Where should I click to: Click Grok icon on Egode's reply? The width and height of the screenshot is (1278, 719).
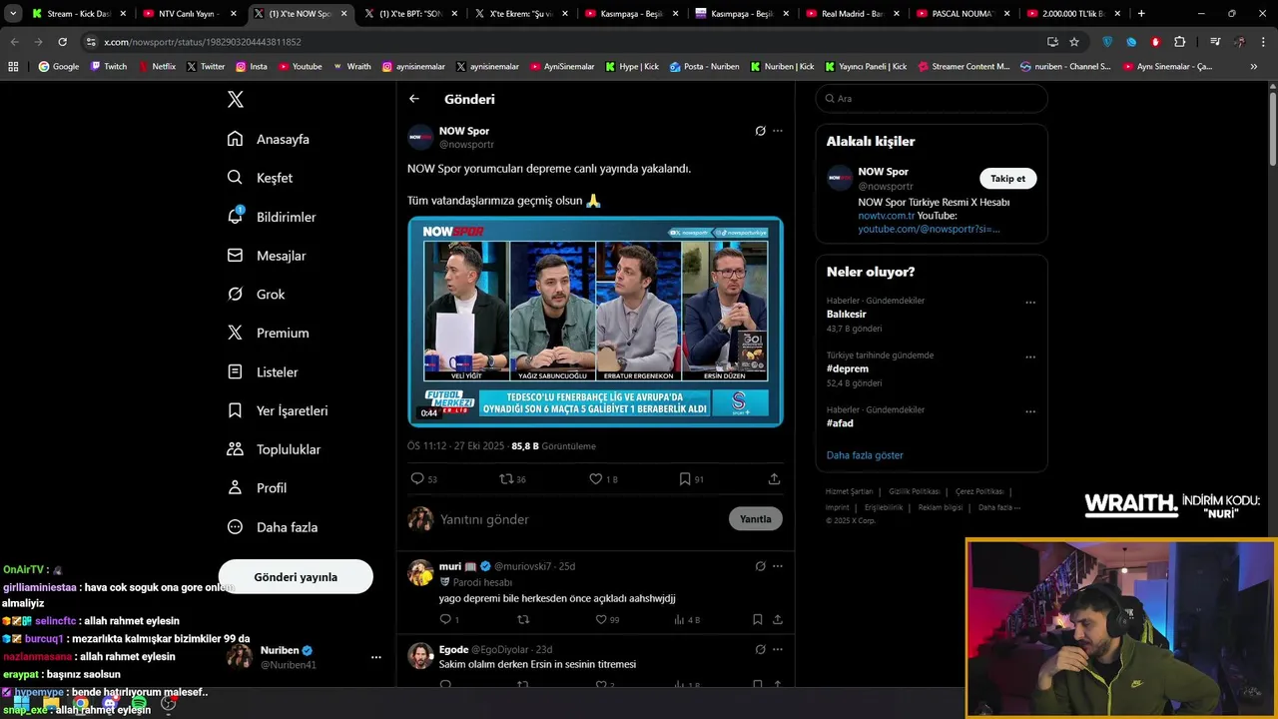760,650
